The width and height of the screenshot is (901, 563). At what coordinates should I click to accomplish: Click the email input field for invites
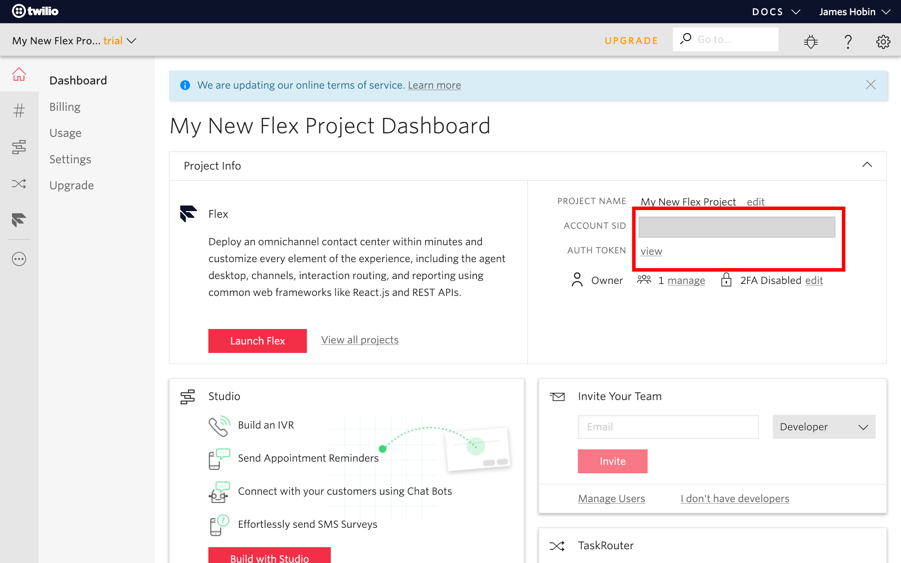click(x=668, y=427)
